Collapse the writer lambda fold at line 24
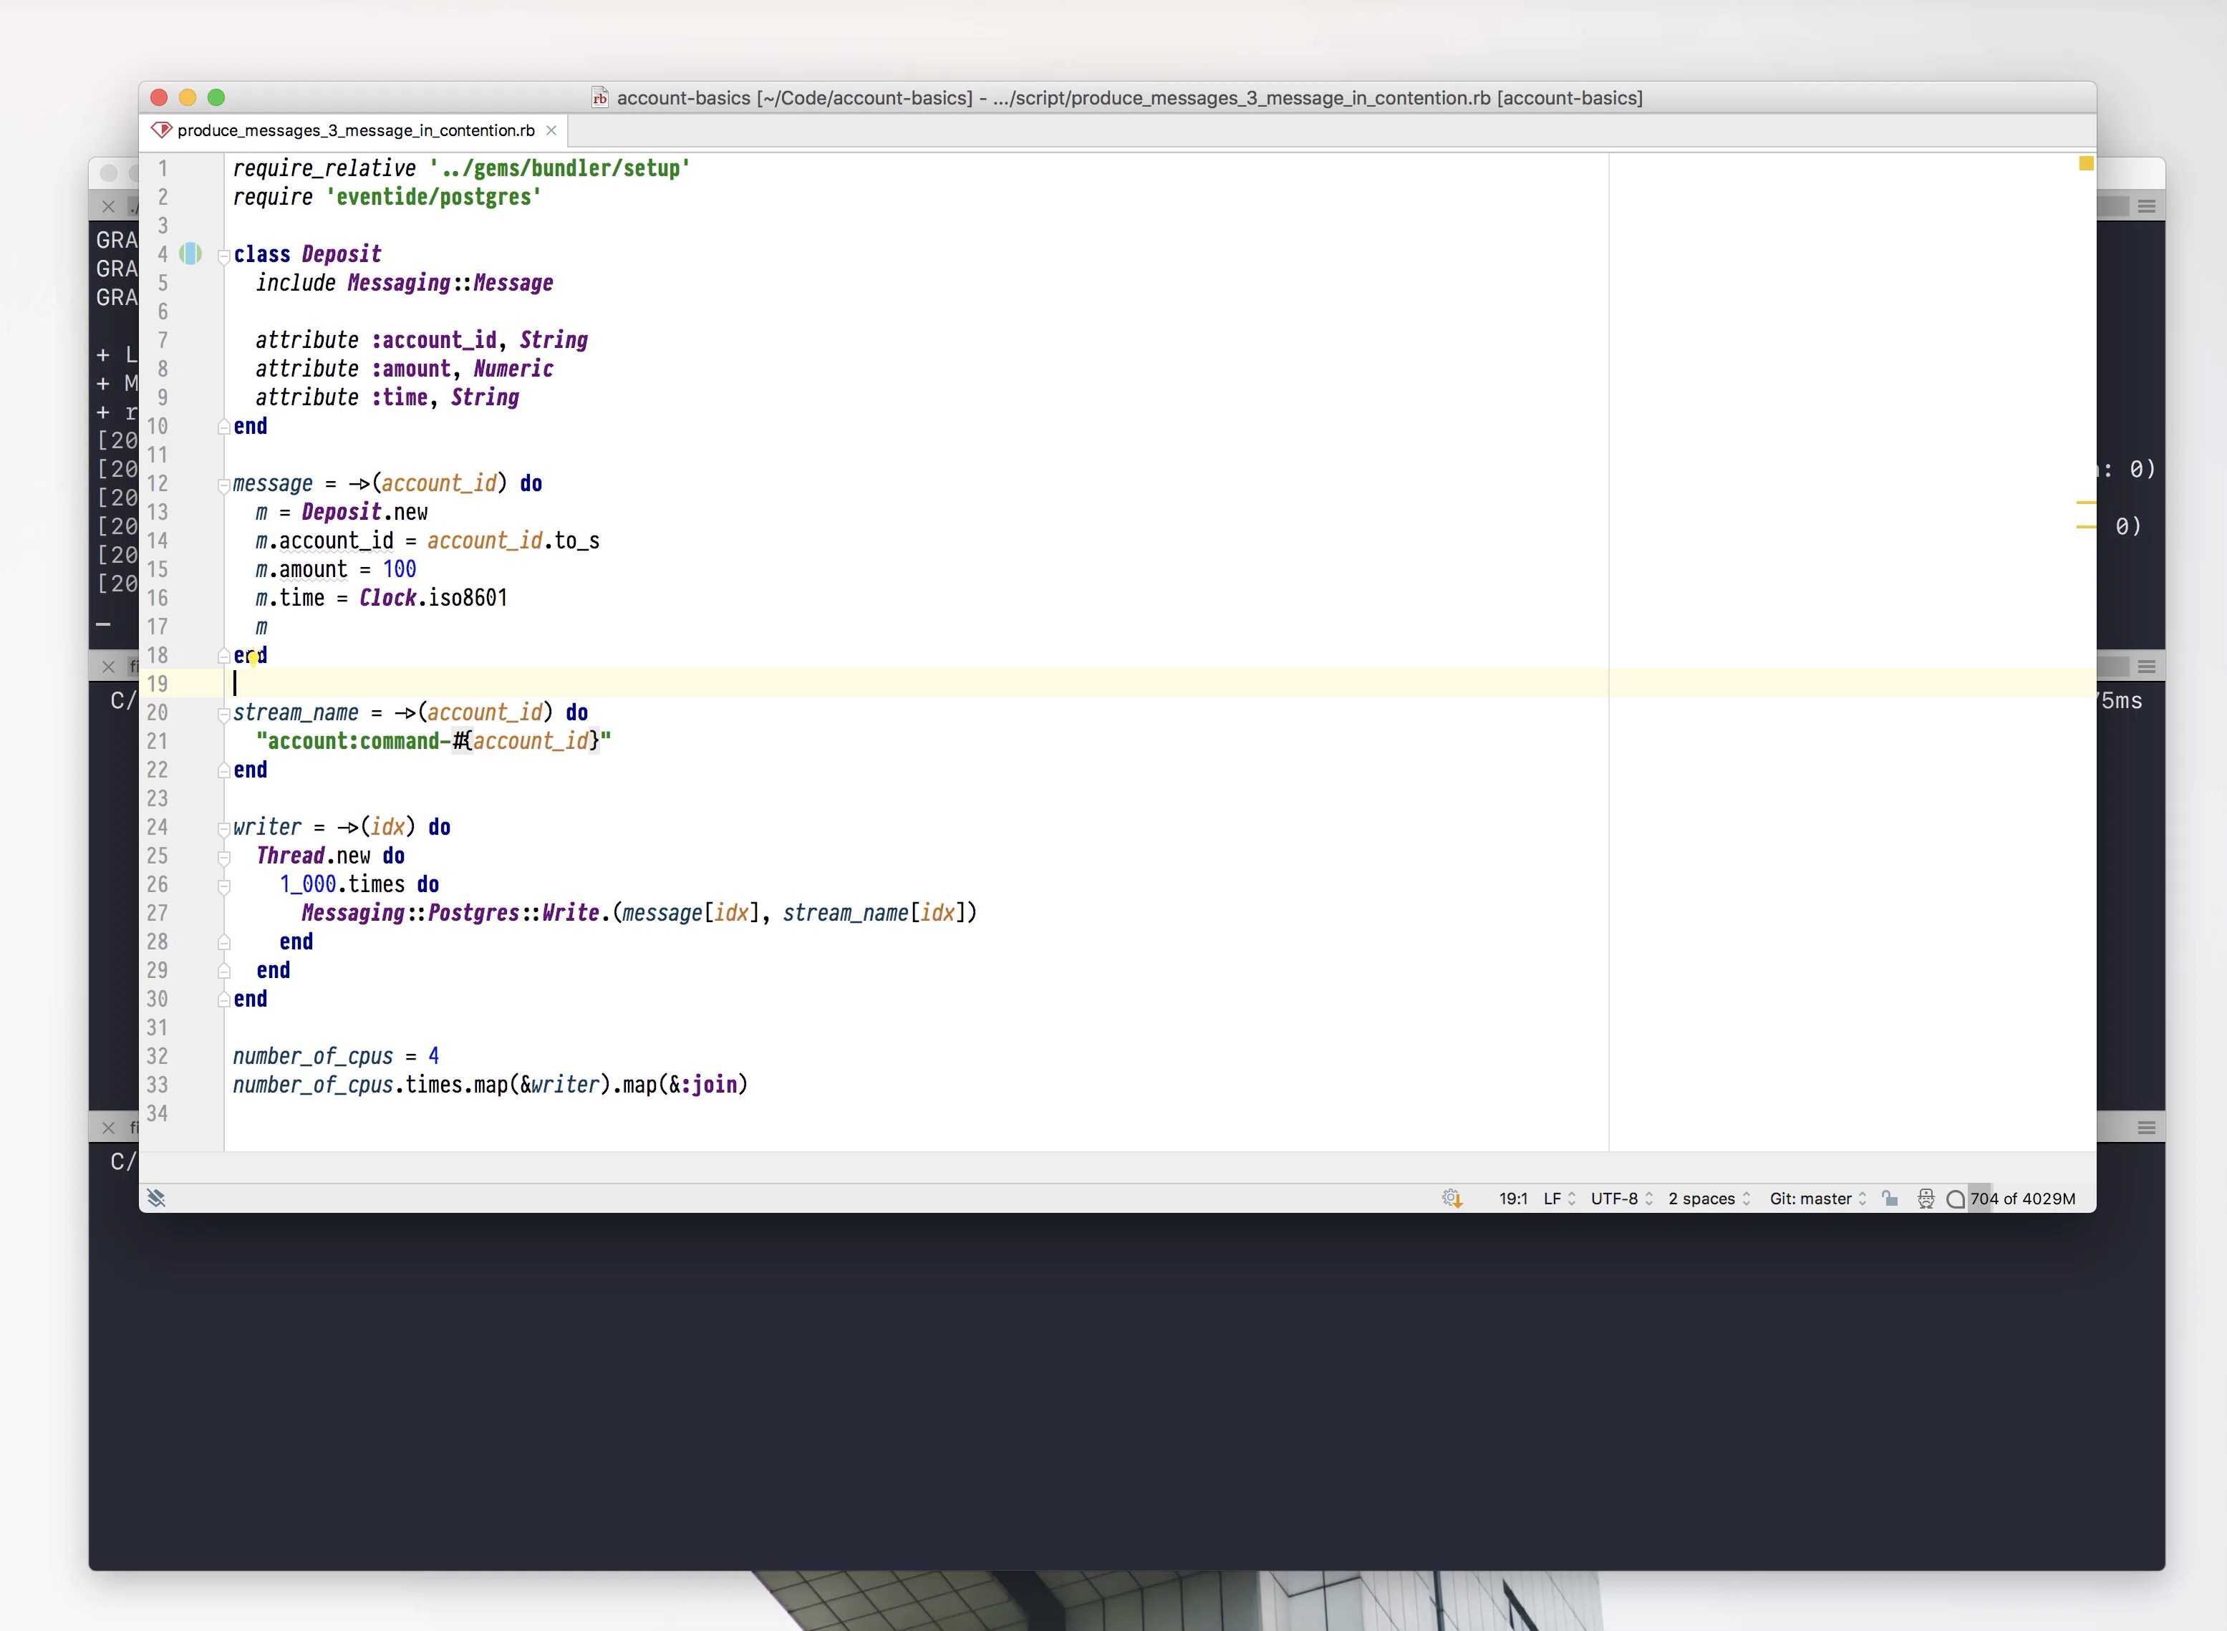The image size is (2227, 1631). [x=224, y=829]
